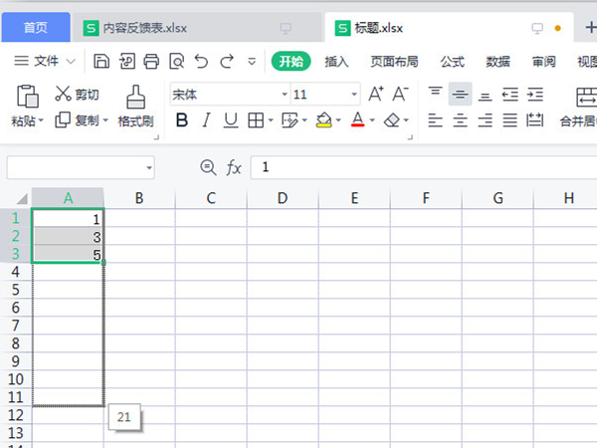Expand the font size dropdown
The image size is (597, 448).
coord(354,95)
